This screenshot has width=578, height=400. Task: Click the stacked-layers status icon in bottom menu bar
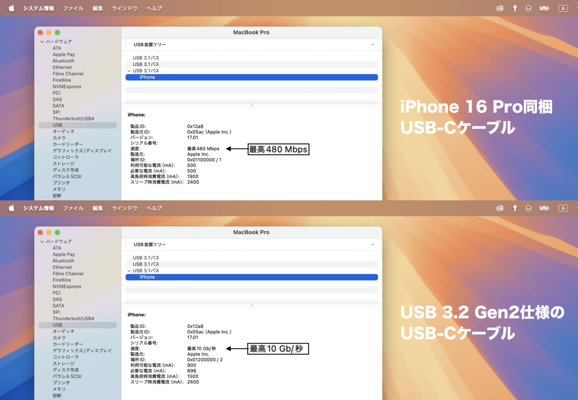click(x=528, y=208)
